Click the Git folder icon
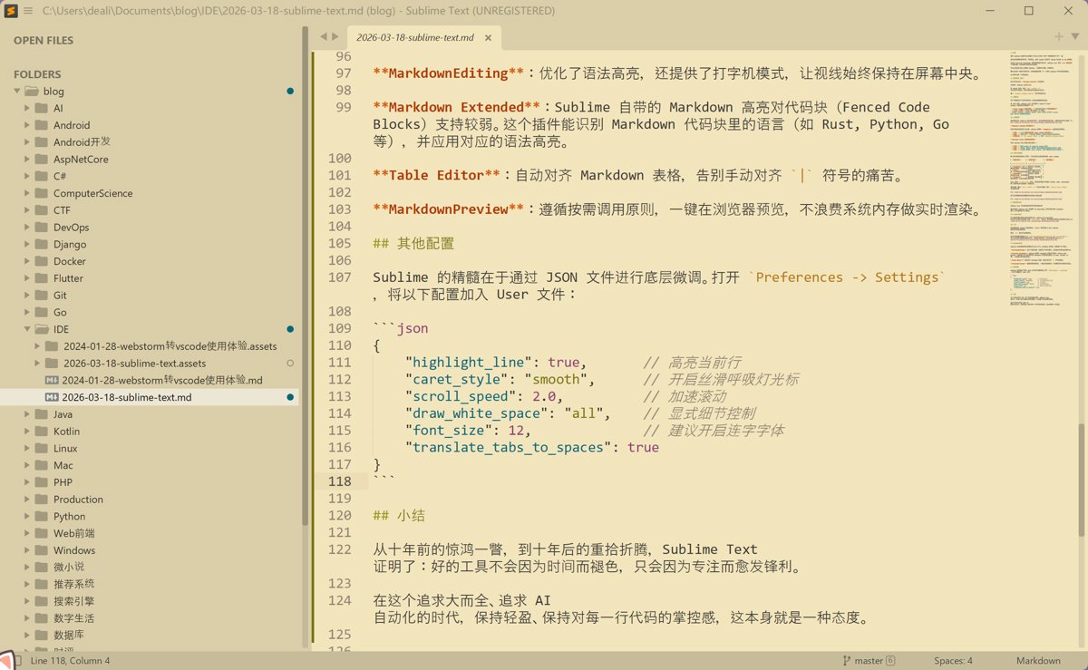Image resolution: width=1088 pixels, height=670 pixels. [41, 296]
